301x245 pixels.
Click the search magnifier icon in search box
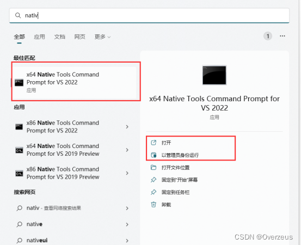tap(18, 15)
